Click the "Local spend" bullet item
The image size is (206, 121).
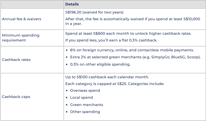(x=81, y=98)
